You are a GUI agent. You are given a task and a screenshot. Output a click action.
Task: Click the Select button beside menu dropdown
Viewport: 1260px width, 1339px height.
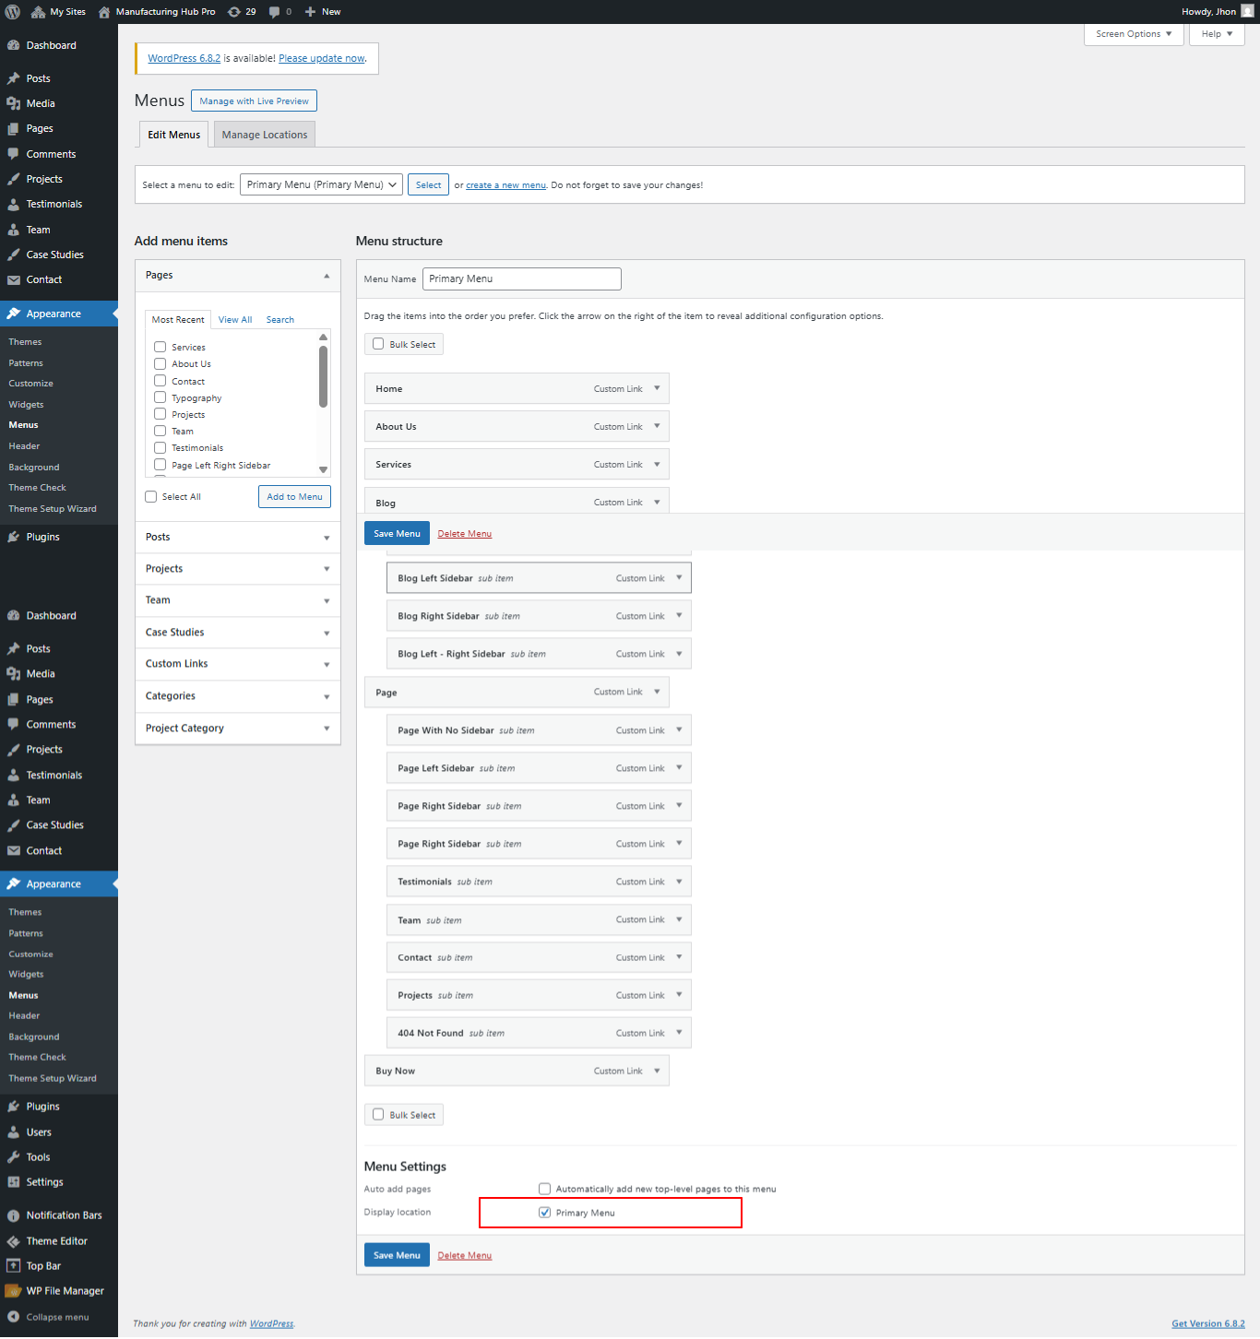tap(428, 184)
